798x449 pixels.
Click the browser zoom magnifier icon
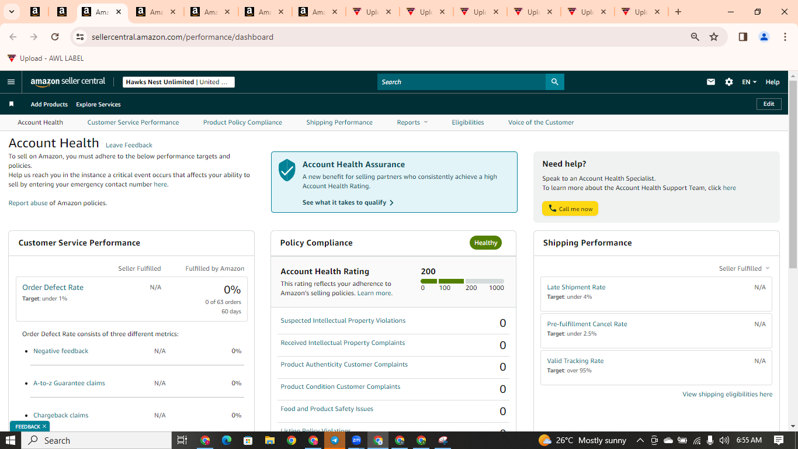695,37
